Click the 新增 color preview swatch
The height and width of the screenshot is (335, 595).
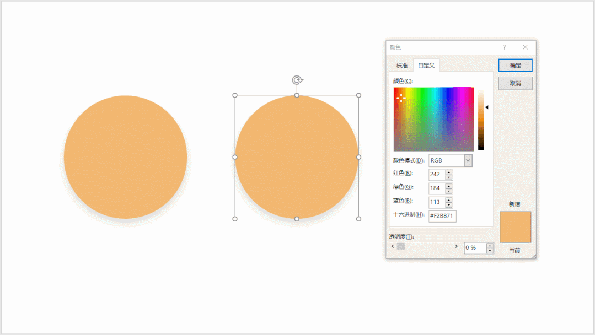tap(515, 227)
